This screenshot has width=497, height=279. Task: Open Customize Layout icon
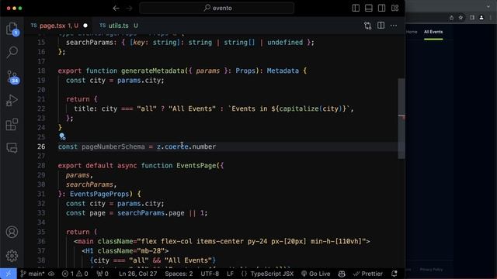coord(395,9)
